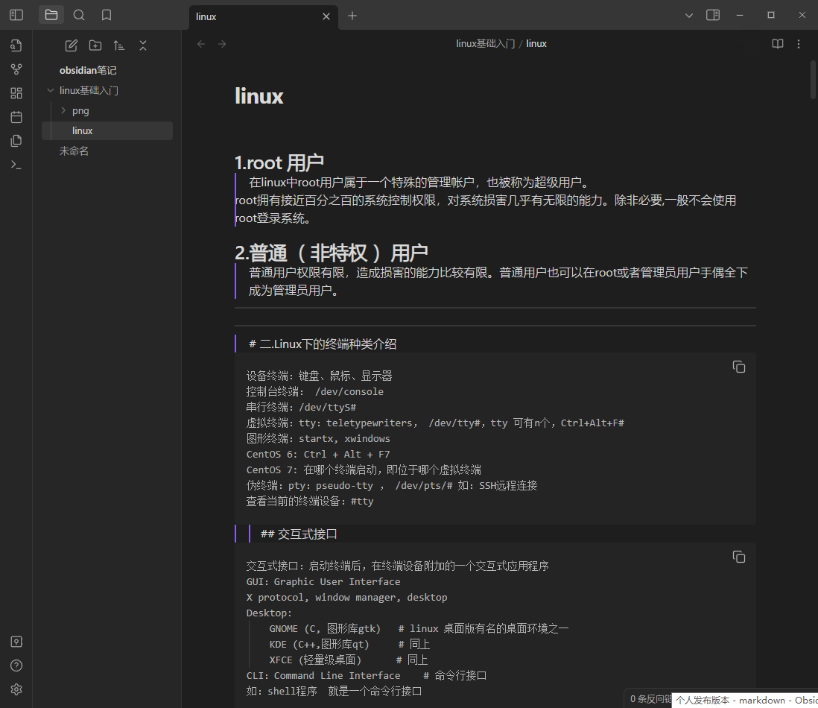Toggle the right sidebar panel
818x708 pixels.
[x=712, y=14]
